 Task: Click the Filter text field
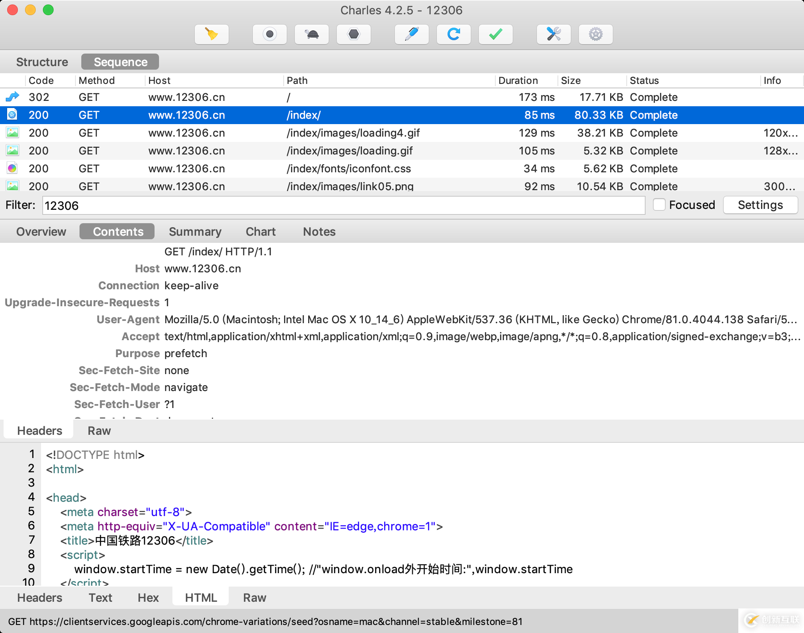coord(343,205)
